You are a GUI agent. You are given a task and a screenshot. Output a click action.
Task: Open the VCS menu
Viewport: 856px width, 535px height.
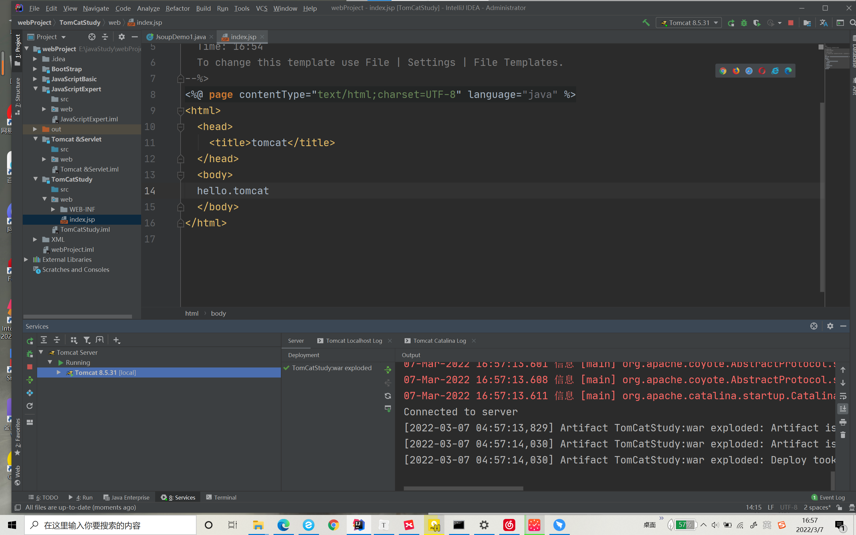pos(262,8)
